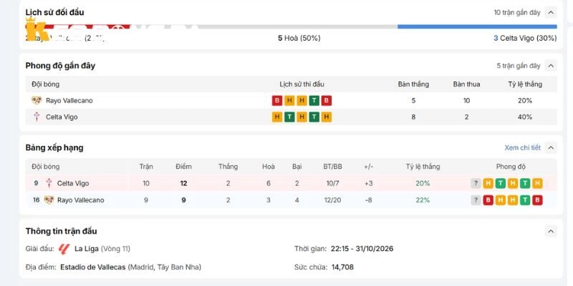Click the Rayo Vallecano crest in recent form table

37,100
